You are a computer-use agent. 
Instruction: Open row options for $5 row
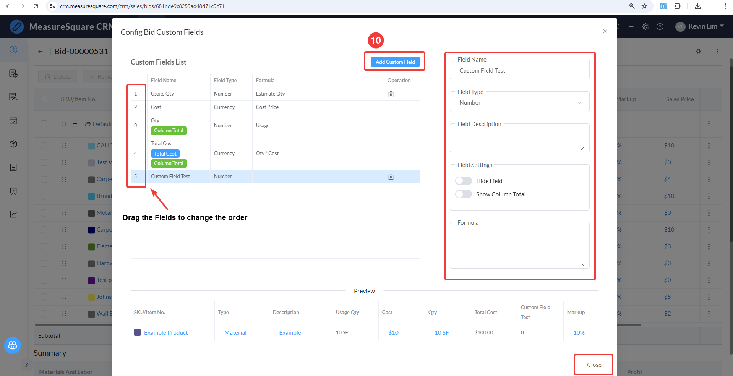click(x=709, y=297)
